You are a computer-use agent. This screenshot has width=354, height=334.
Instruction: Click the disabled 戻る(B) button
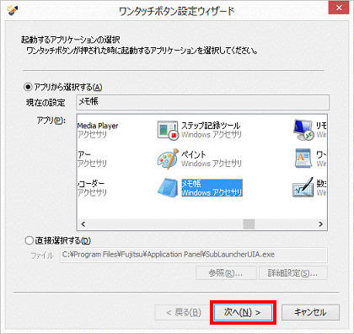183,312
